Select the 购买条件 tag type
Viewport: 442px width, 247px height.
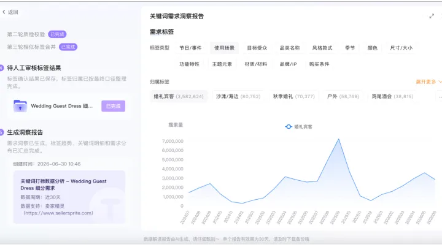tap(319, 64)
